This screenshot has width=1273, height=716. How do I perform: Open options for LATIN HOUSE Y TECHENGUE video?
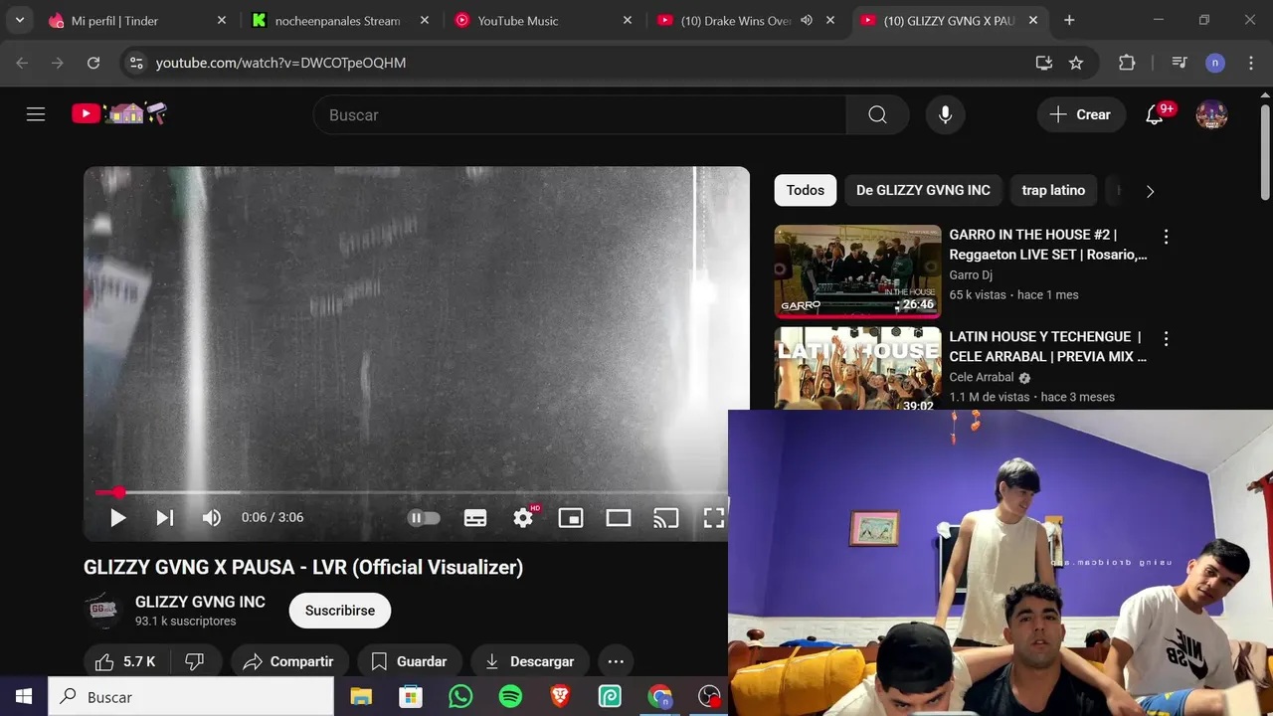click(1166, 339)
